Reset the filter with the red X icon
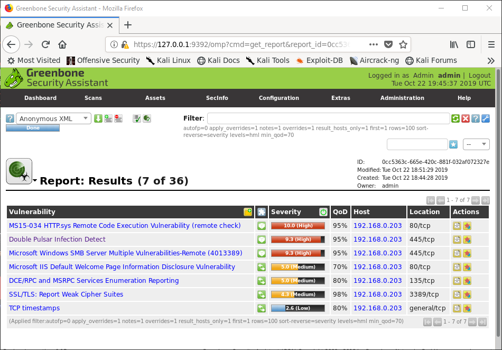The height and width of the screenshot is (350, 502). click(466, 118)
